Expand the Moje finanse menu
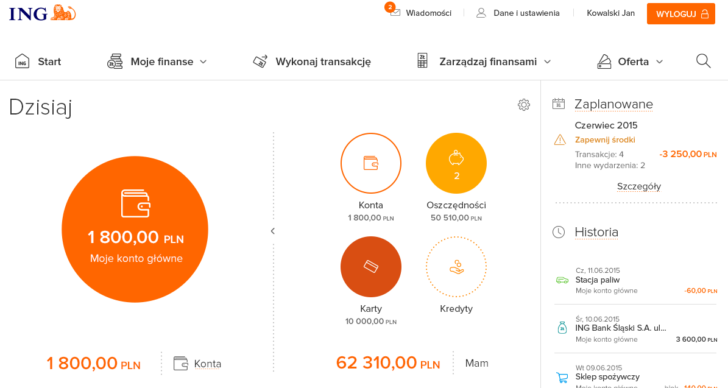The image size is (728, 388). 157,62
